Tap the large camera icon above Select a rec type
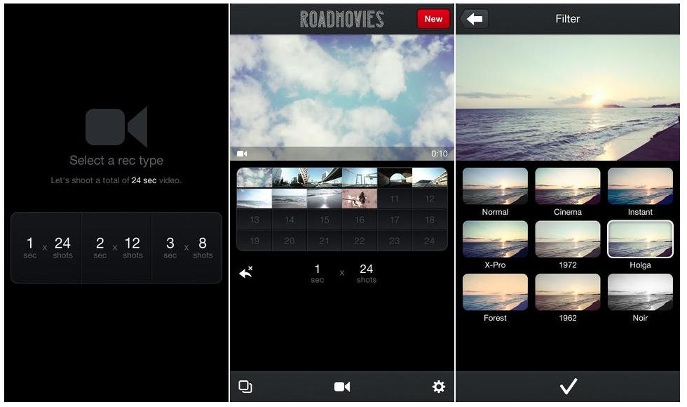 tap(116, 126)
